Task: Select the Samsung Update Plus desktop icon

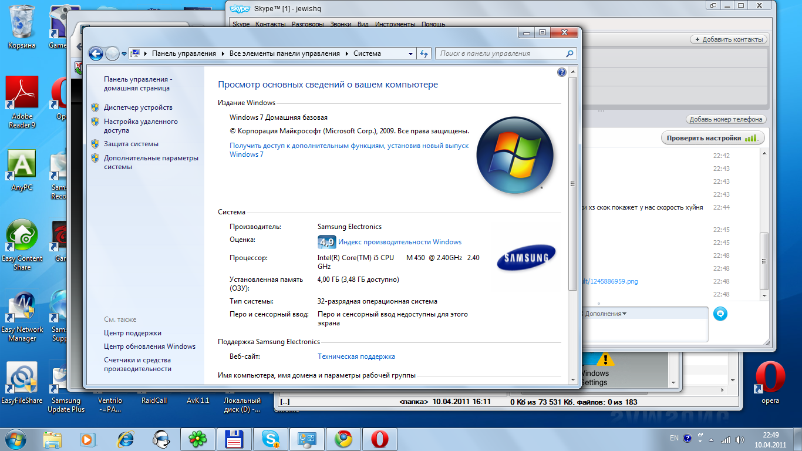Action: click(x=66, y=388)
